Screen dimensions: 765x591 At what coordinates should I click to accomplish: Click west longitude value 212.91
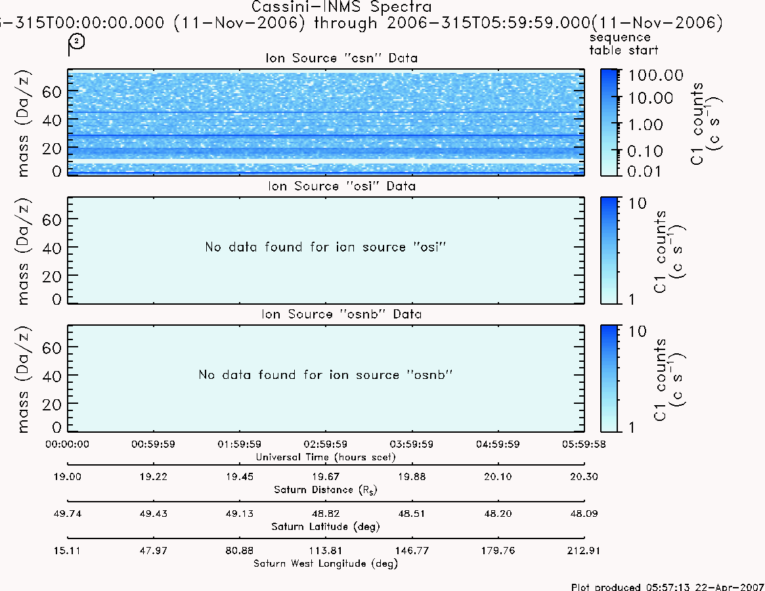(x=584, y=551)
